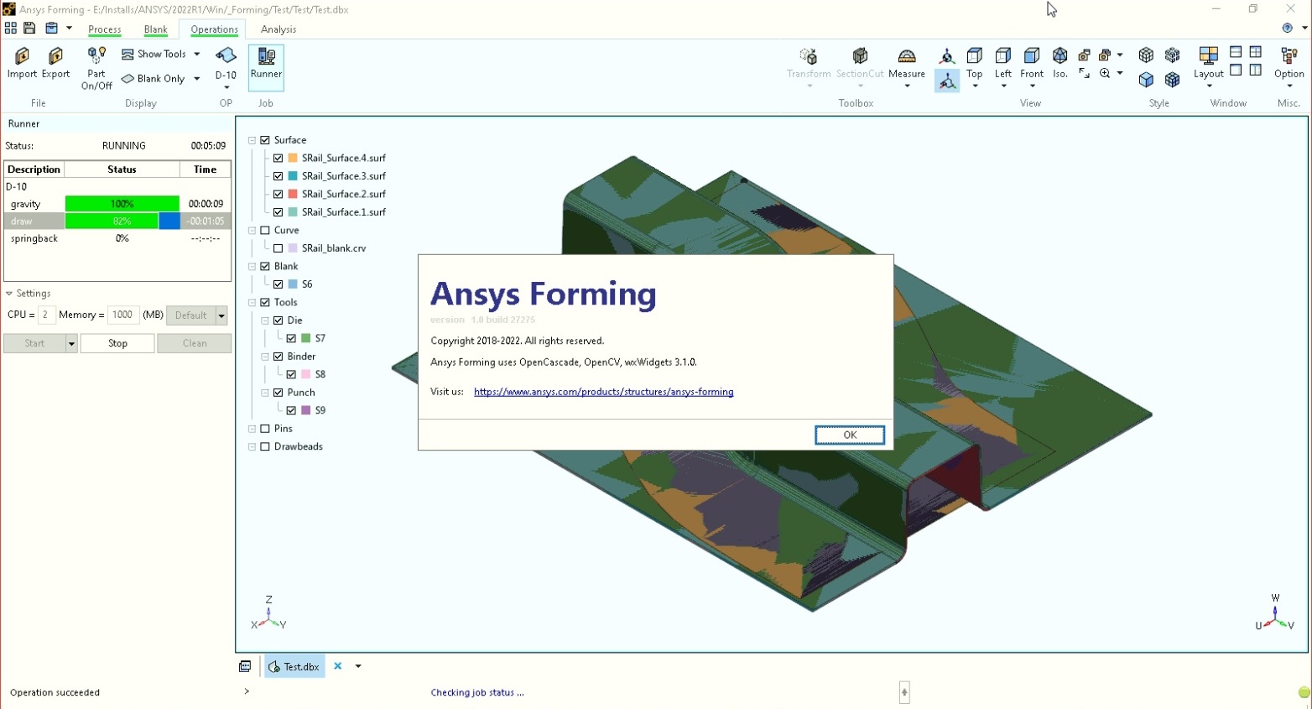Open the Blank Only dropdown arrow
1312x709 pixels.
click(197, 79)
